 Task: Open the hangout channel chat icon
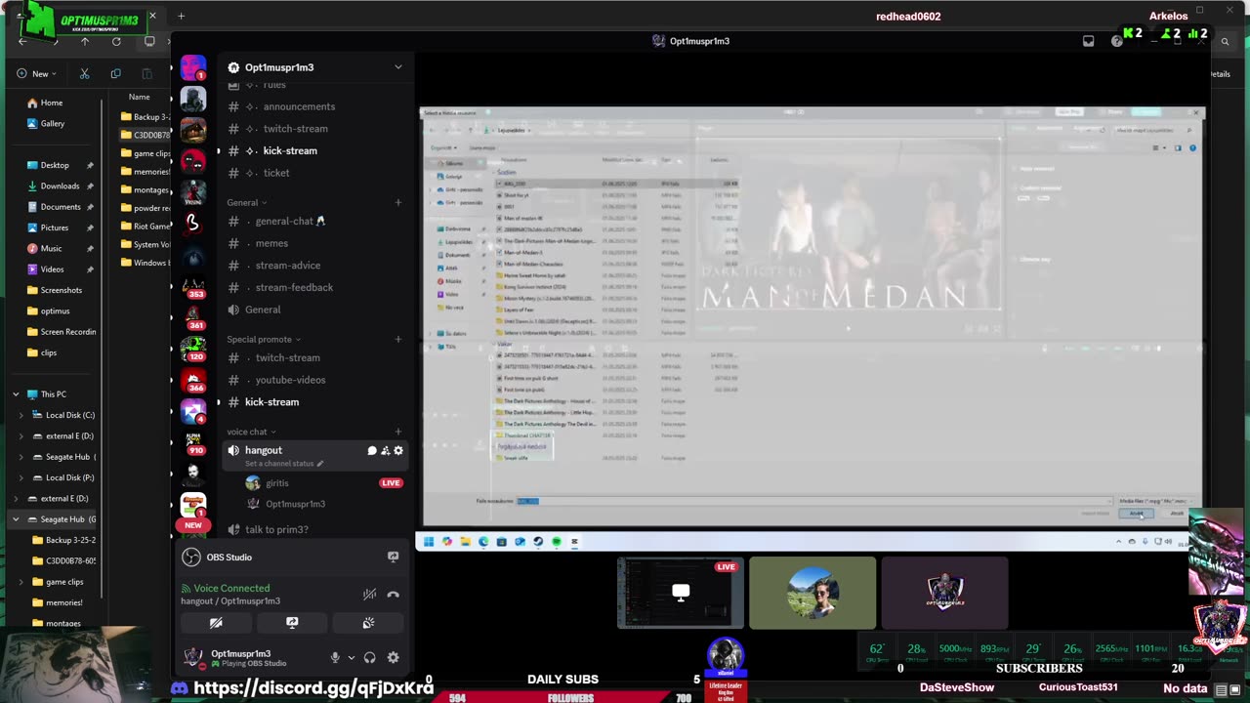point(372,450)
